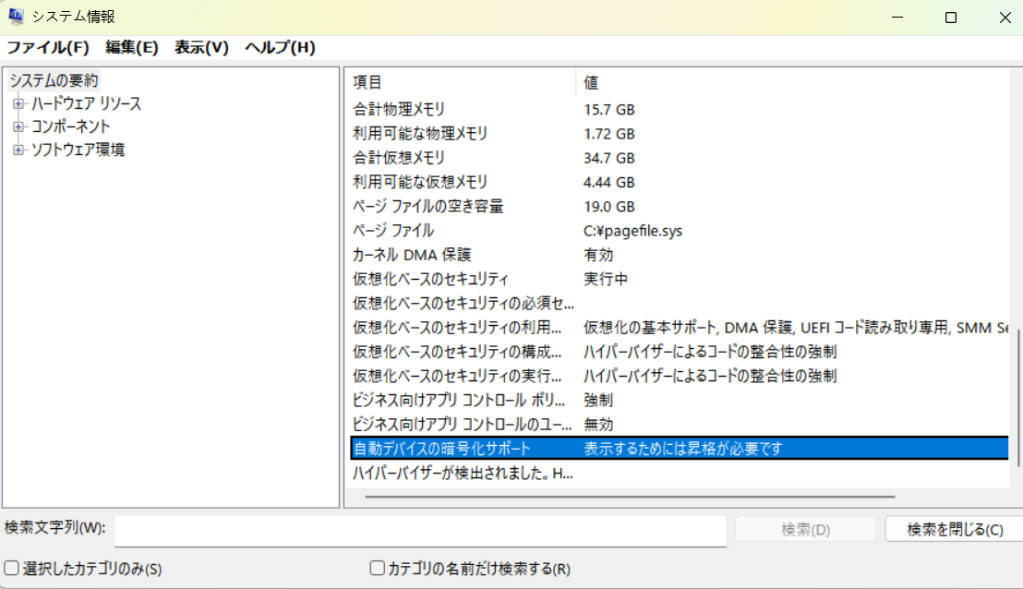This screenshot has width=1023, height=589.
Task: Click inside the 検索文字列 input field
Action: coord(415,528)
